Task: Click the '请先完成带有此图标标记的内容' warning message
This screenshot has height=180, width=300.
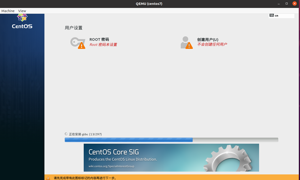Action: (x=85, y=178)
